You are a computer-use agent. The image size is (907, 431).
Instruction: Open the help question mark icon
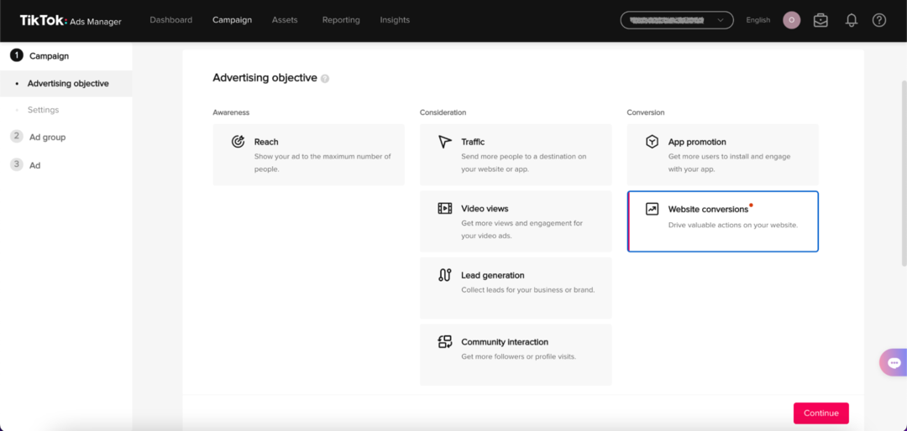[x=879, y=20]
